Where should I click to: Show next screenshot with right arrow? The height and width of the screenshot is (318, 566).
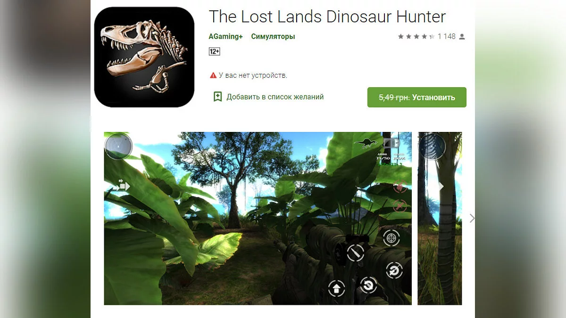pos(472,218)
